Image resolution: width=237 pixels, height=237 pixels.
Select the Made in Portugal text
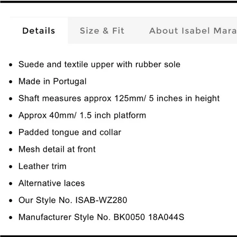(52, 81)
